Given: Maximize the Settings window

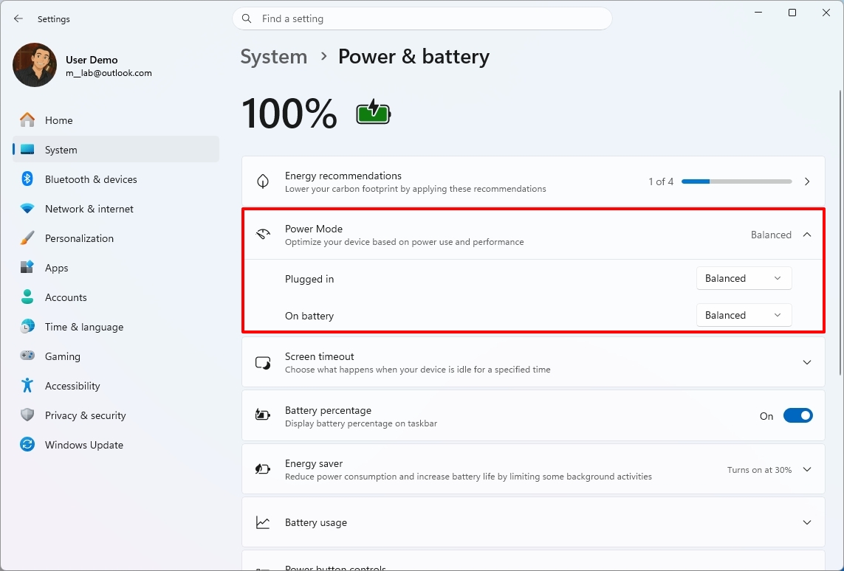Looking at the screenshot, I should point(792,13).
